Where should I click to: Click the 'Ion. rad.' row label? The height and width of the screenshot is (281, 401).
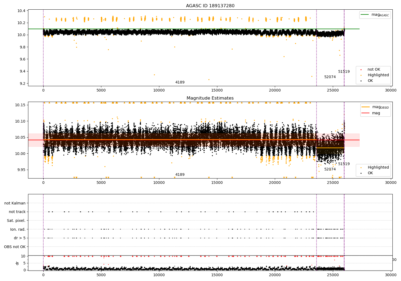point(18,229)
